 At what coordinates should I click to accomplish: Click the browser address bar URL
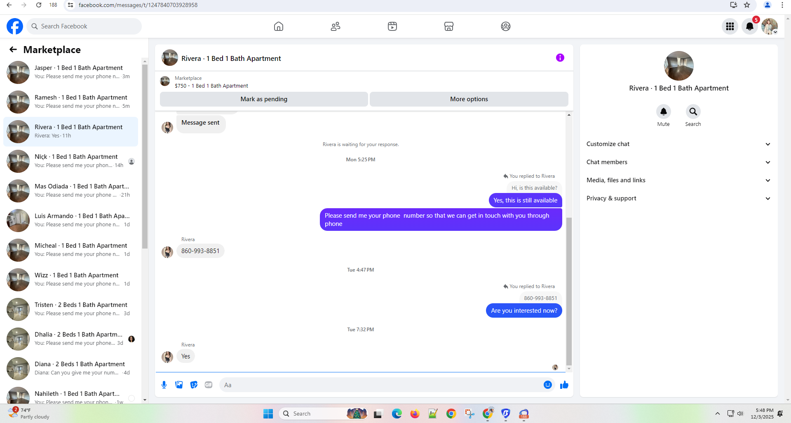pyautogui.click(x=138, y=5)
